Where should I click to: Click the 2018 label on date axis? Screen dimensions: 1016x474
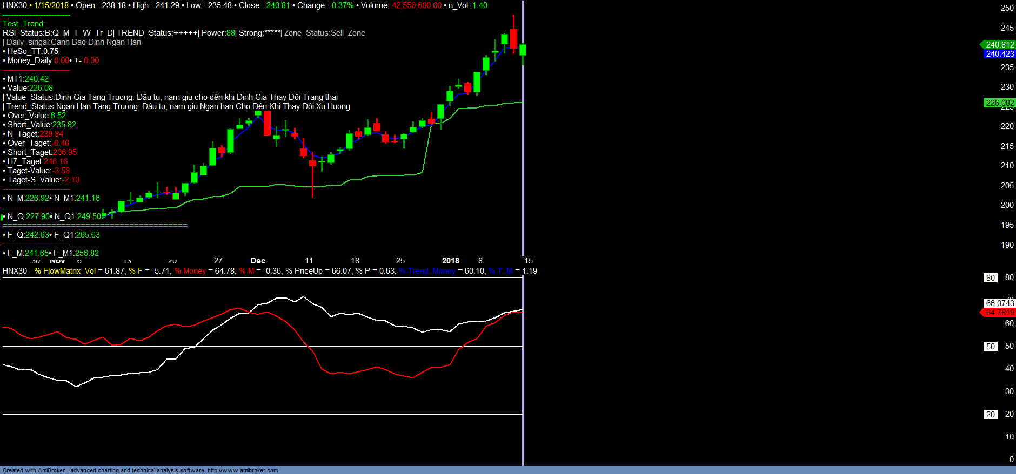click(x=450, y=261)
